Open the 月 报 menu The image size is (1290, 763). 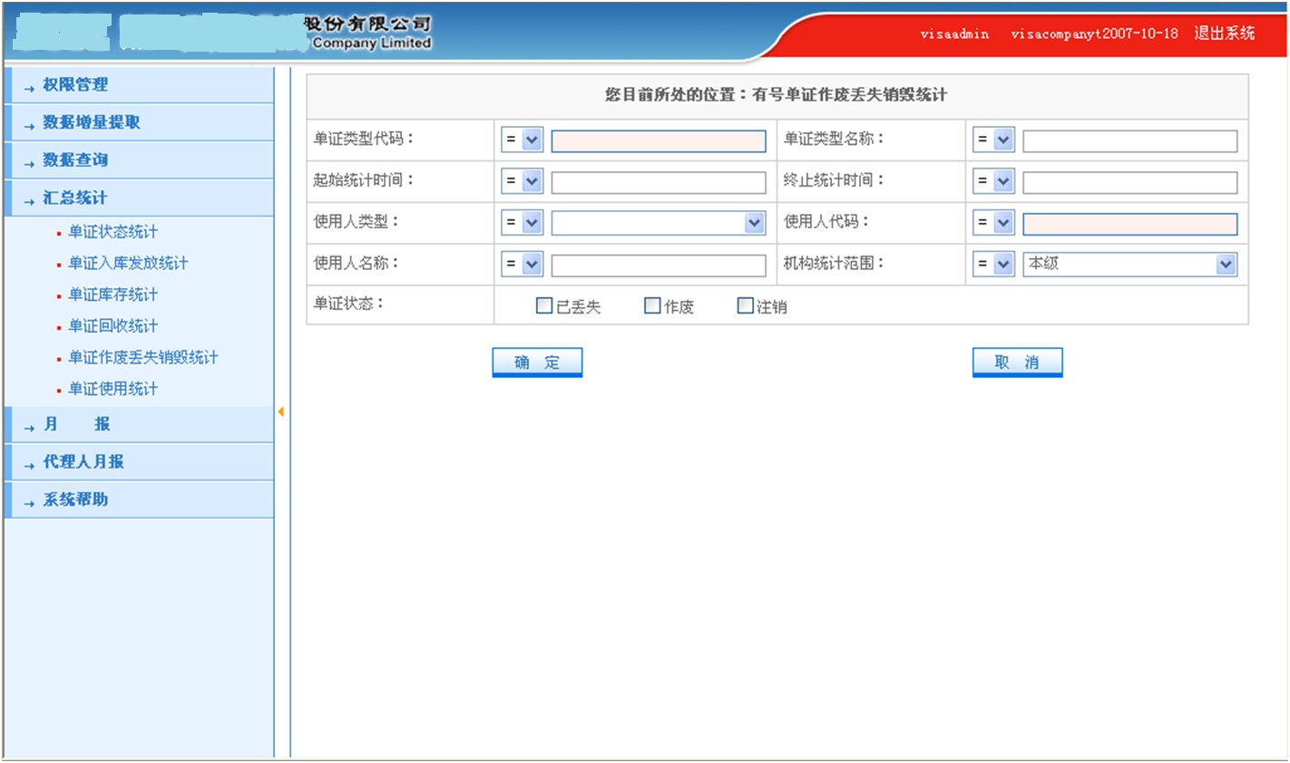click(x=139, y=424)
